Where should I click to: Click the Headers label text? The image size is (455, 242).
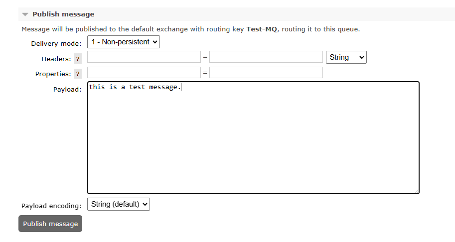[x=56, y=59]
